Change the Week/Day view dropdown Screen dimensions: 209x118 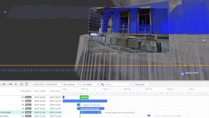pos(143,84)
